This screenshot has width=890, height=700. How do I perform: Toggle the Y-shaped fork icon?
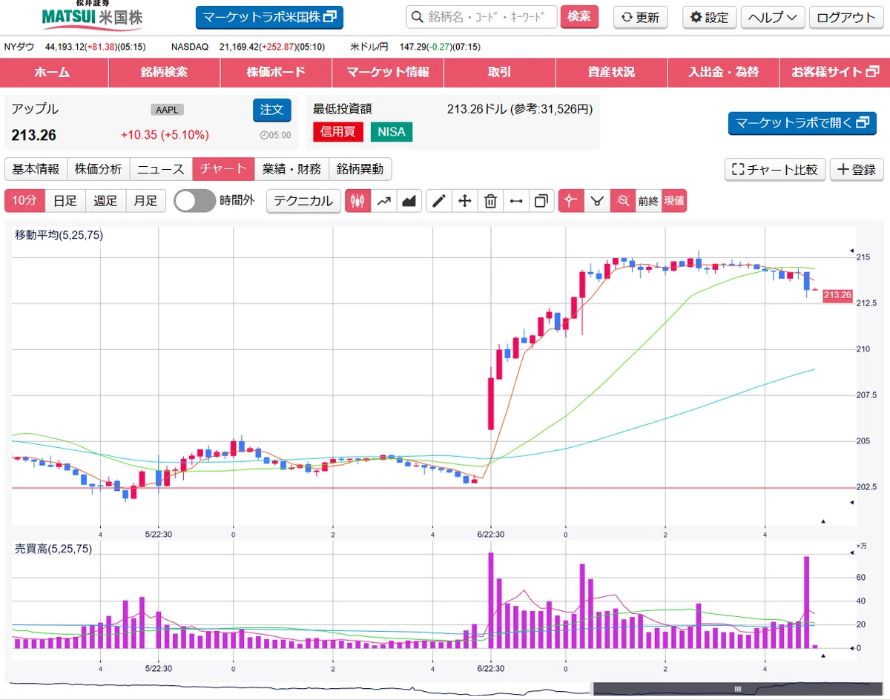(x=596, y=201)
